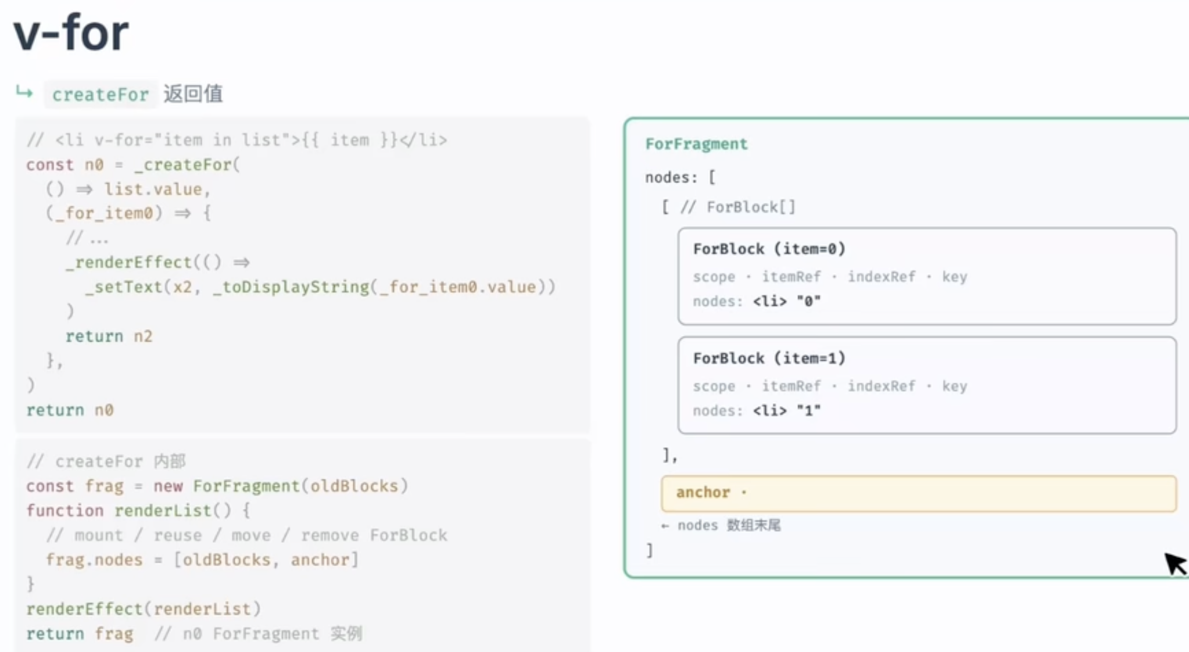This screenshot has height=652, width=1189.
Task: Click the left arrow beside nodes 数组末尾
Action: point(665,526)
